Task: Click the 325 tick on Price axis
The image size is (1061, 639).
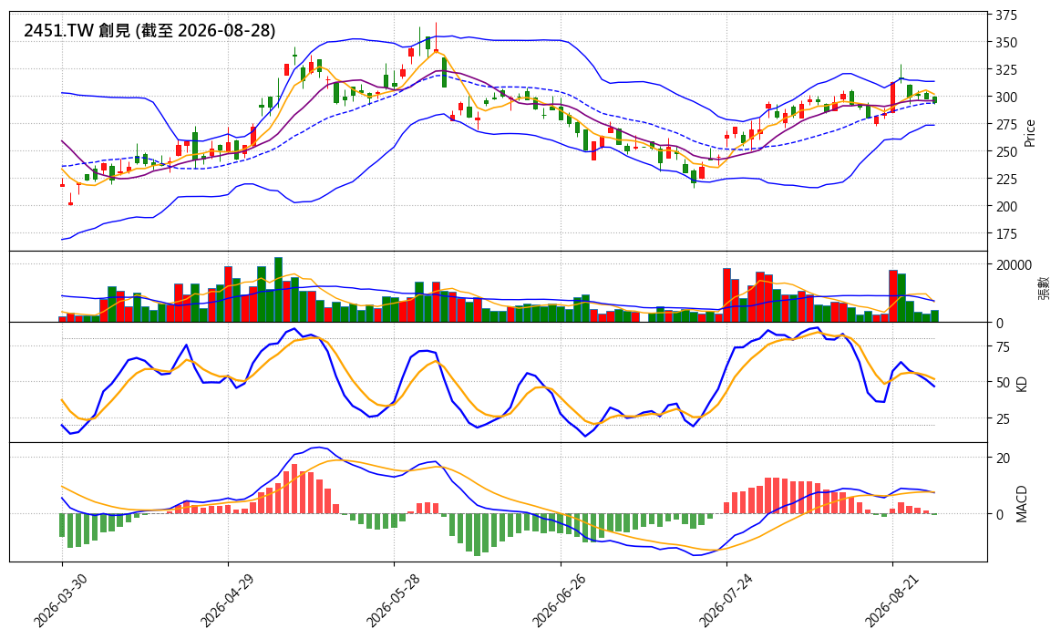Action: (x=1006, y=69)
